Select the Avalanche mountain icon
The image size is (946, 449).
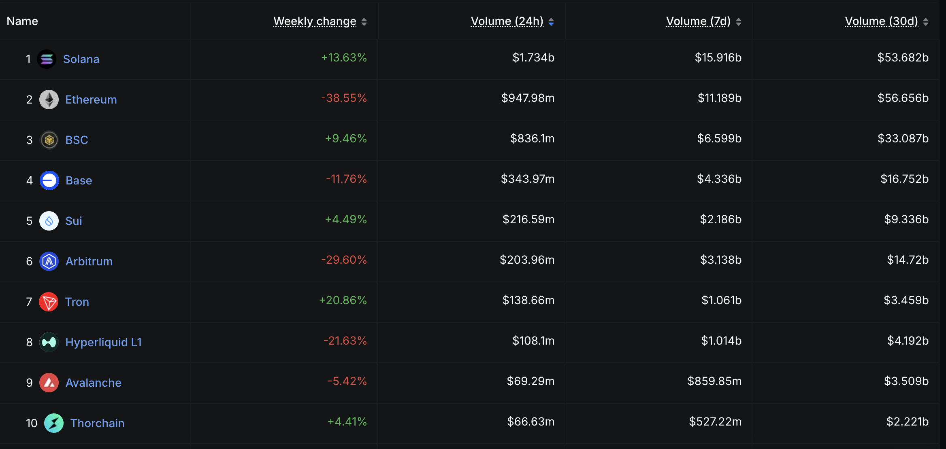click(49, 383)
